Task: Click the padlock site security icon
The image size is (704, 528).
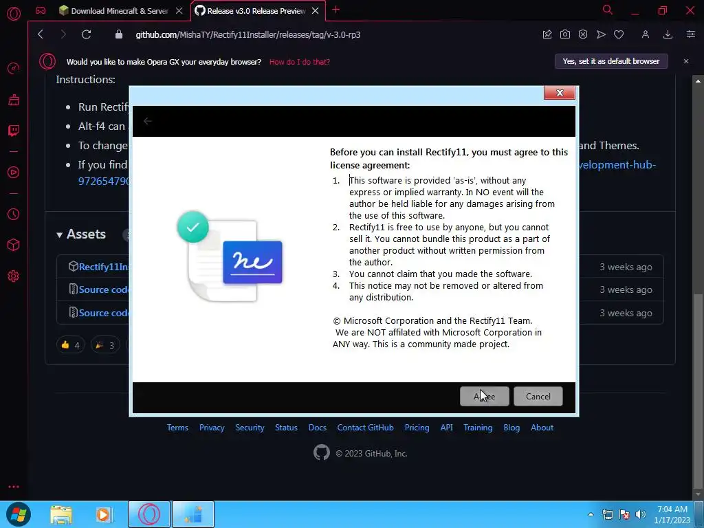Action: [118, 34]
